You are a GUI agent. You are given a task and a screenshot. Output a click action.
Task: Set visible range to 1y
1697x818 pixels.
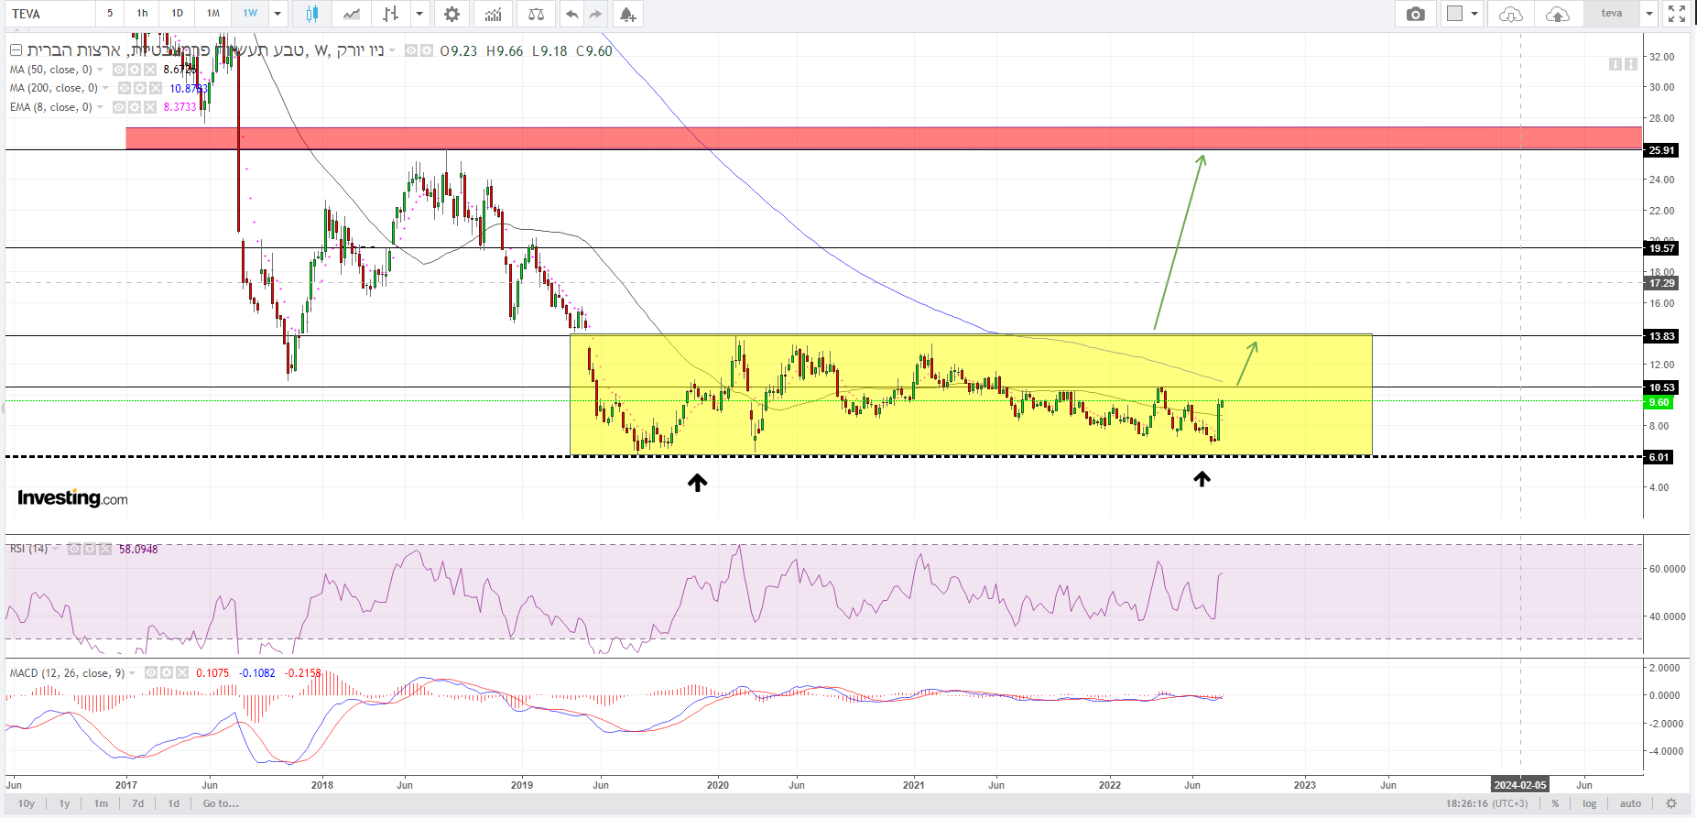[64, 803]
